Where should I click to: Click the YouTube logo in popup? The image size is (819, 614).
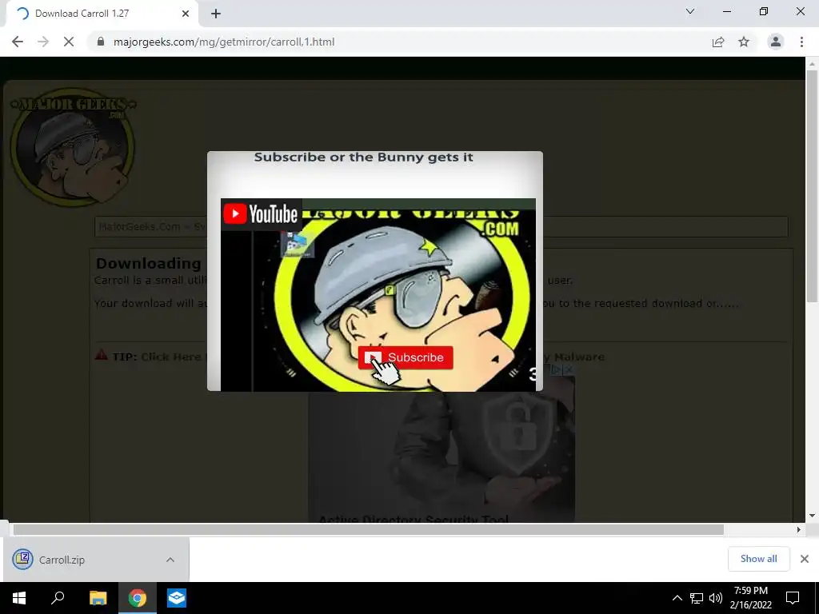261,214
